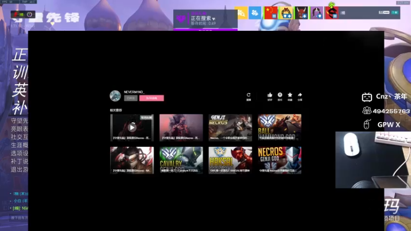Click the NEVERM1ND_ username
Viewport: 411px width, 231px height.
tap(134, 92)
